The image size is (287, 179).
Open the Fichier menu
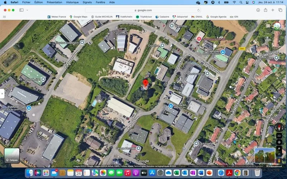point(26,2)
